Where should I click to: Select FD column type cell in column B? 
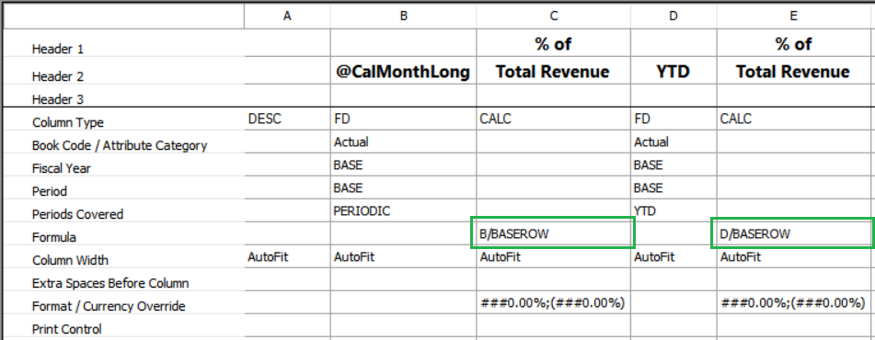pyautogui.click(x=404, y=119)
